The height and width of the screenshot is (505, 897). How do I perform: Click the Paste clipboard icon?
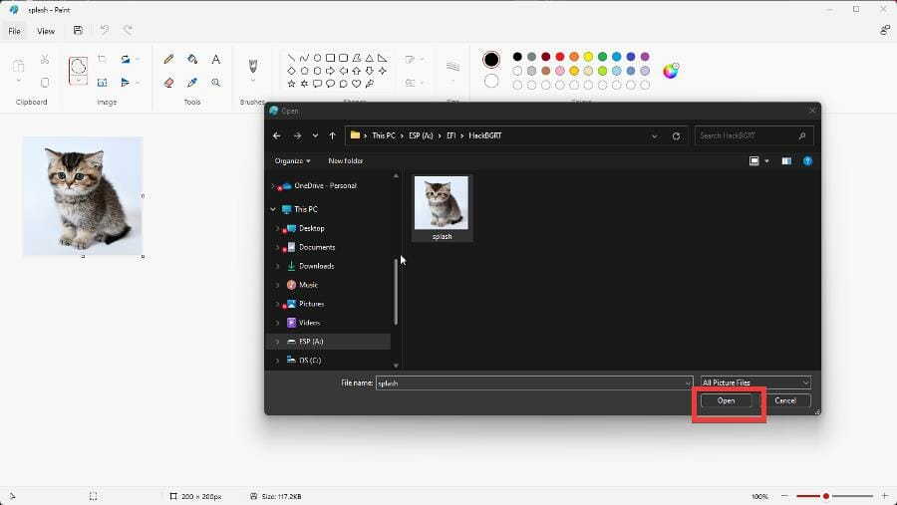[x=18, y=66]
